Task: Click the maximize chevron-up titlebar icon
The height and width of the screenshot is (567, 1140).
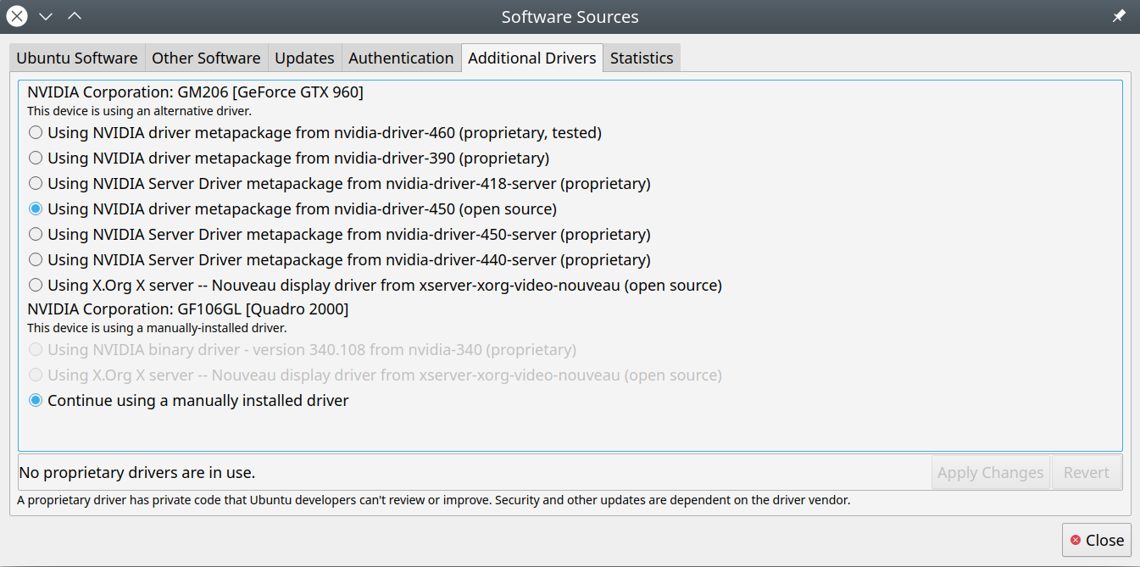Action: [x=75, y=16]
